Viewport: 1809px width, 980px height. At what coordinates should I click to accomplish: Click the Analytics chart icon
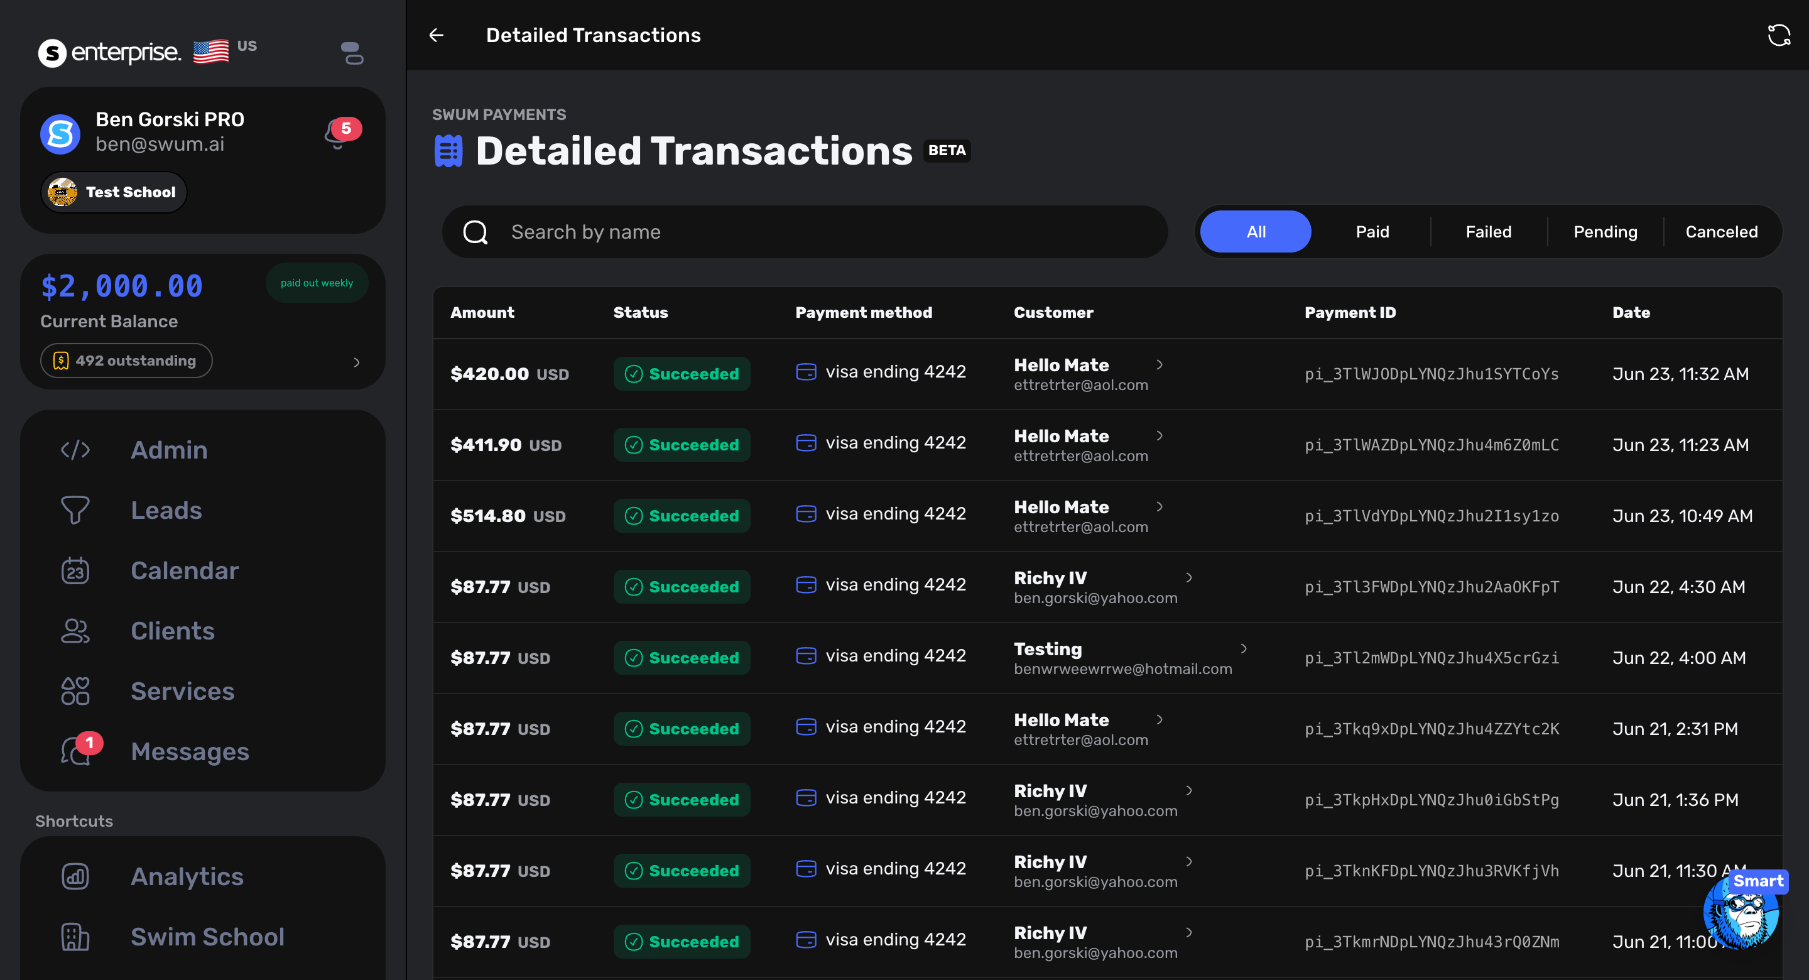[x=75, y=876]
